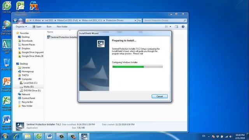The width and height of the screenshot is (249, 140).
Task: Open Coc Coc browser taskbar icon
Action: 39,136
